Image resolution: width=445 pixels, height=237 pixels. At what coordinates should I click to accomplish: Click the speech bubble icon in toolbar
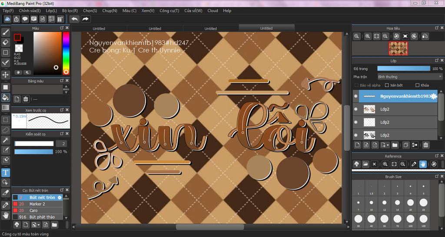pyautogui.click(x=25, y=19)
